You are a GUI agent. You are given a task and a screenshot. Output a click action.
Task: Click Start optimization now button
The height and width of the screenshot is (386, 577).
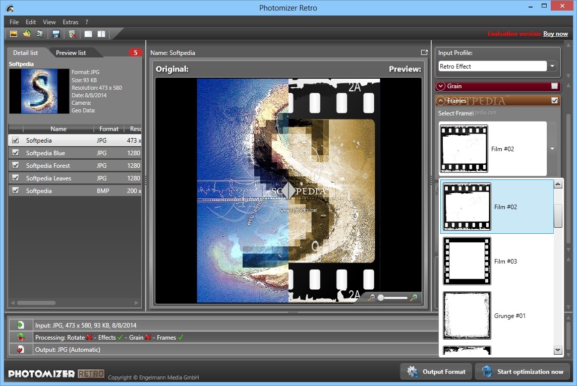pyautogui.click(x=522, y=372)
